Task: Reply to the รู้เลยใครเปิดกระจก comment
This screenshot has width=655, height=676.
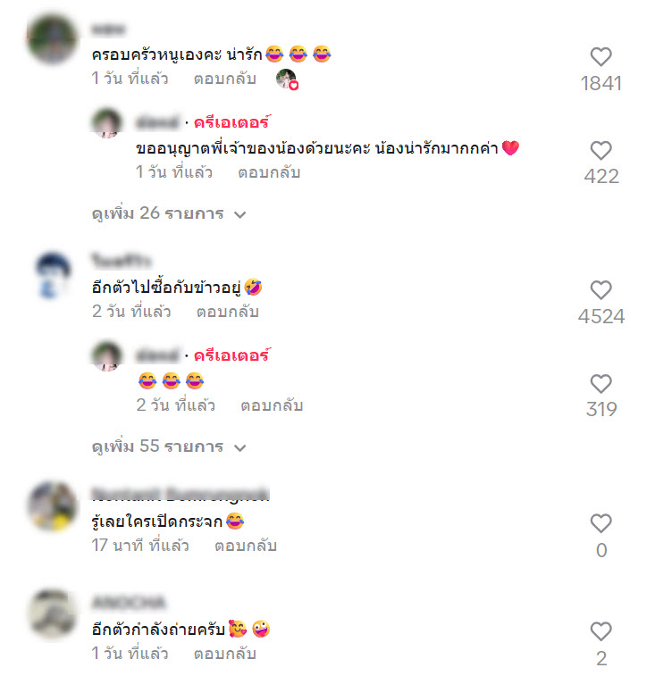Action: pos(246,546)
